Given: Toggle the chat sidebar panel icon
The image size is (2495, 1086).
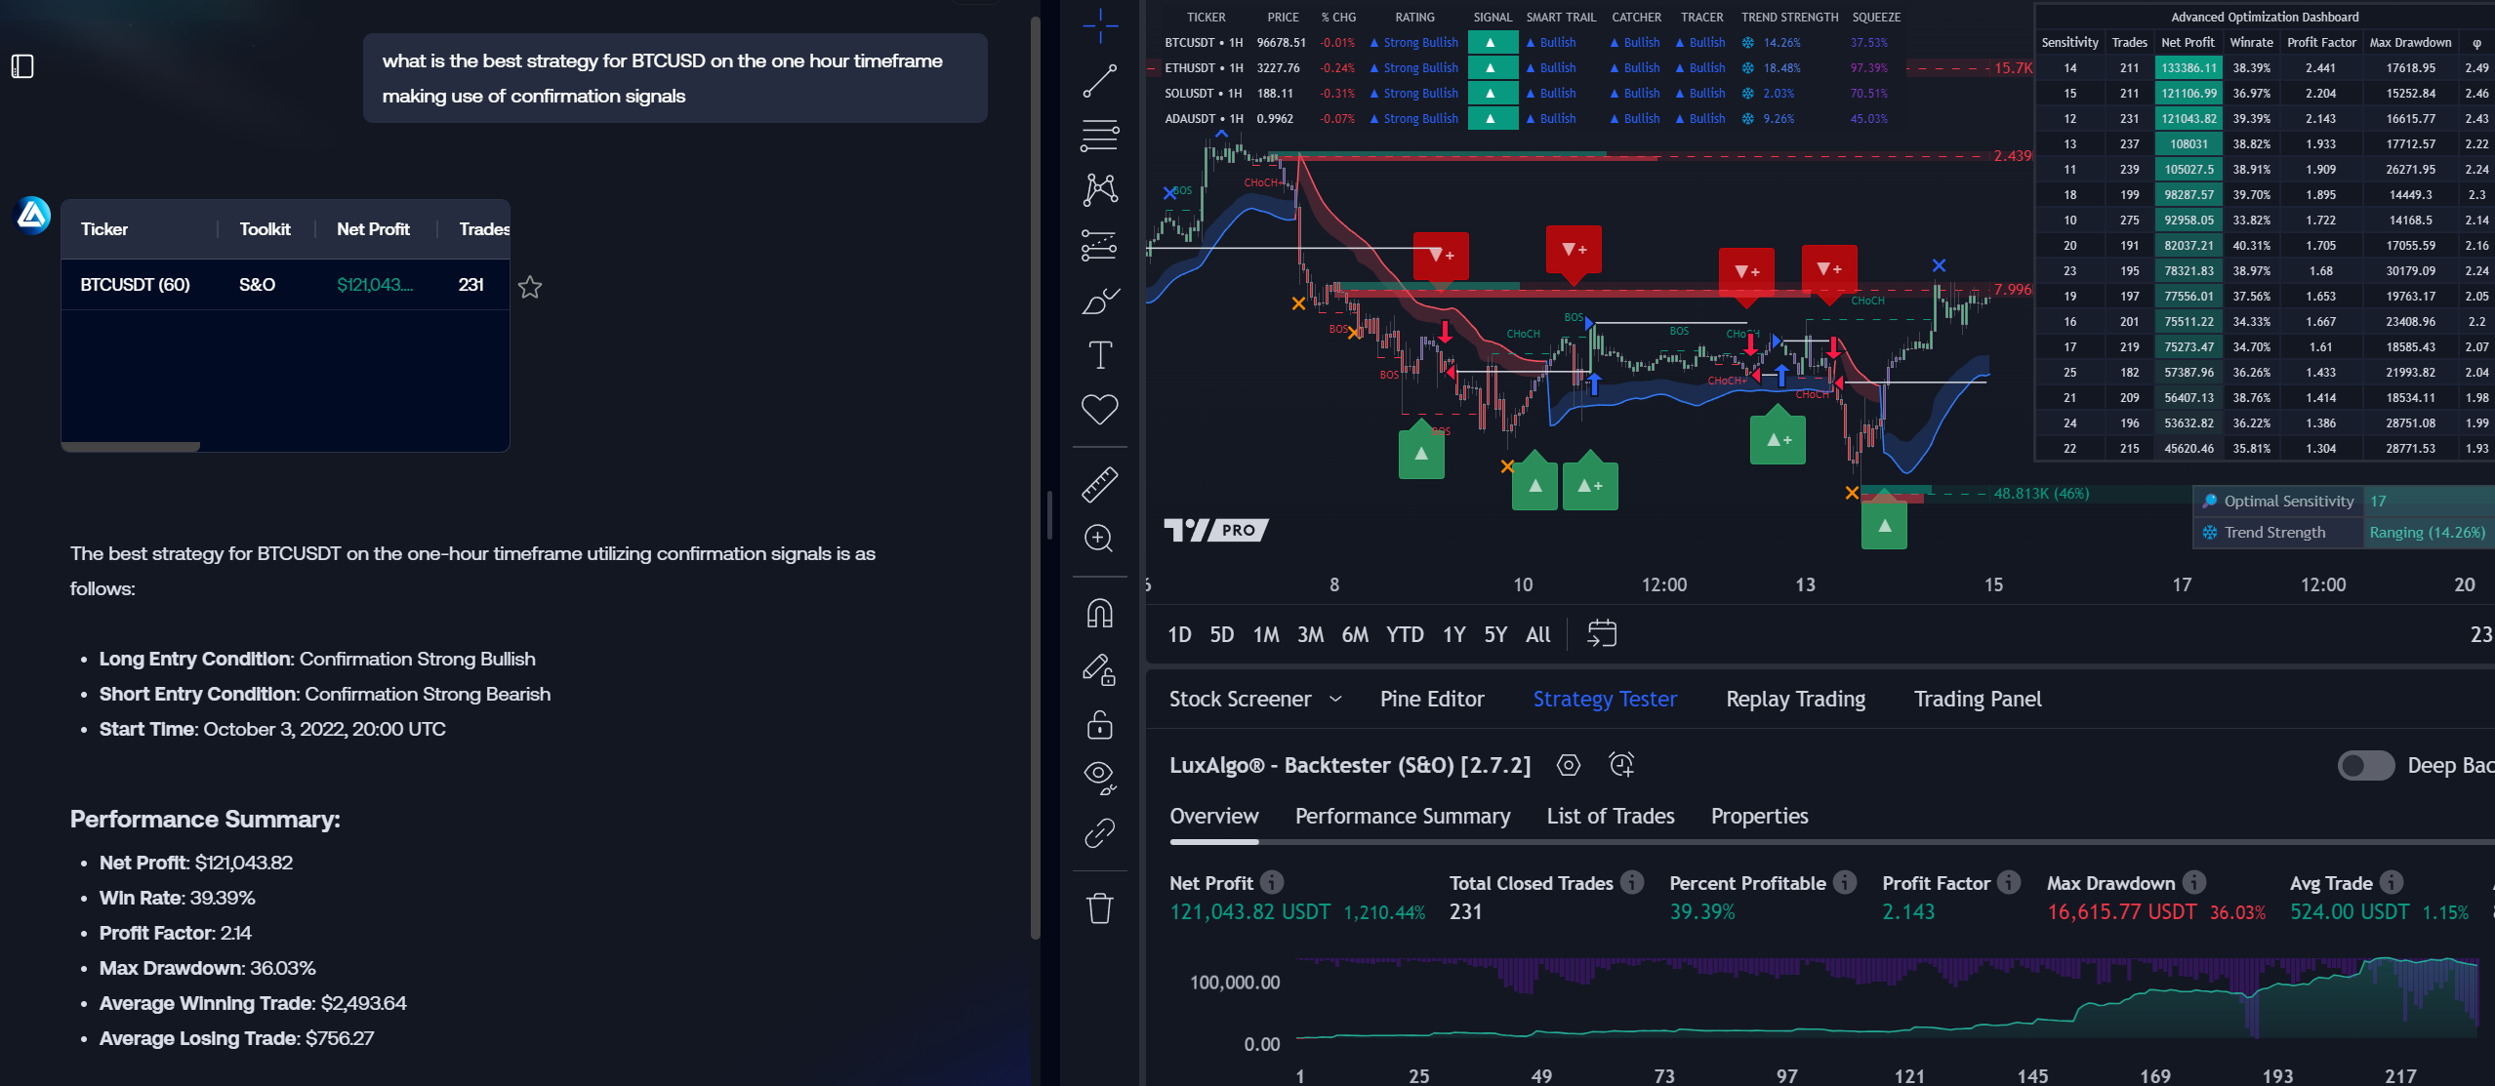Looking at the screenshot, I should pyautogui.click(x=22, y=66).
